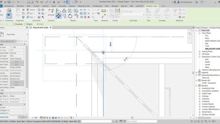Viewport: 220px width, 124px height.
Task: Open the Architecture ribbon tab
Action: (9, 6)
